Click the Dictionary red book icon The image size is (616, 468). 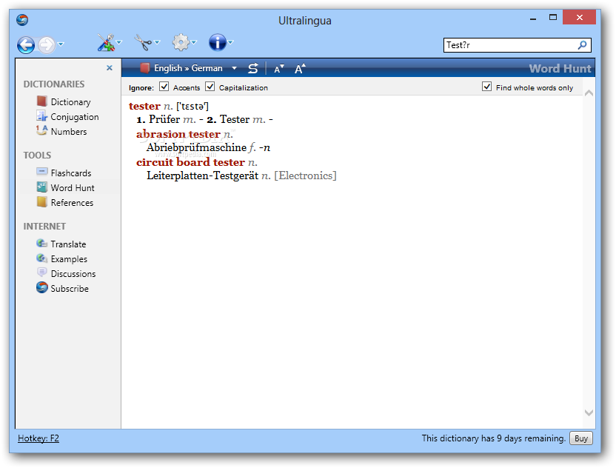coord(41,101)
